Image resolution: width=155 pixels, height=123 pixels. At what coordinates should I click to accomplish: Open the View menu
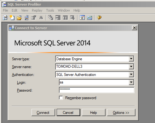click(x=25, y=10)
